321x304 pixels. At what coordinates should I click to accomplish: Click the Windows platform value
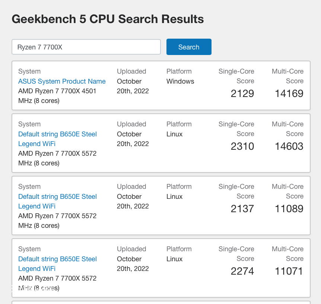(180, 81)
